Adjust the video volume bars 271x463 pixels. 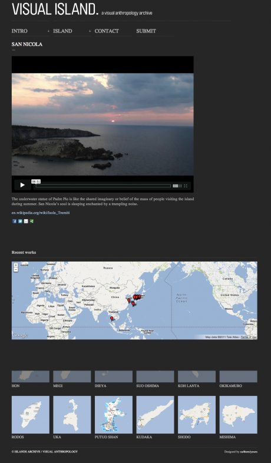(x=177, y=186)
